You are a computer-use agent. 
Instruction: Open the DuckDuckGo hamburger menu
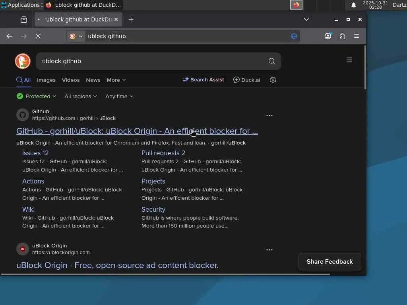349,60
